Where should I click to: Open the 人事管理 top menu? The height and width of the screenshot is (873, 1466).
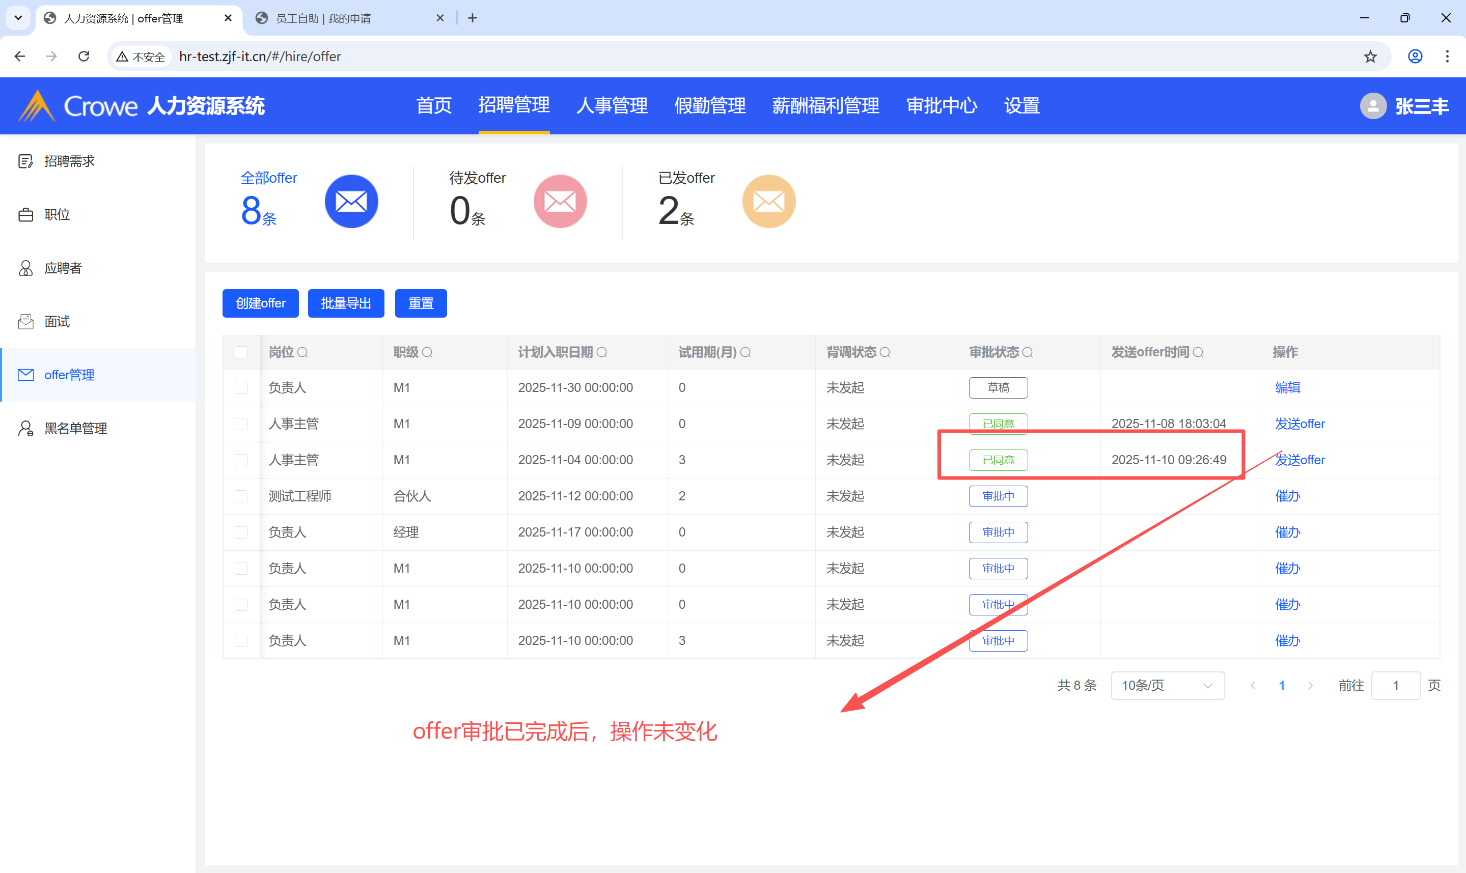(612, 106)
